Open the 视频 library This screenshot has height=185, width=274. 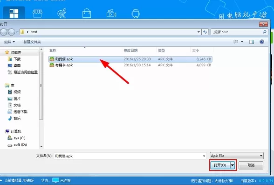tap(14, 92)
